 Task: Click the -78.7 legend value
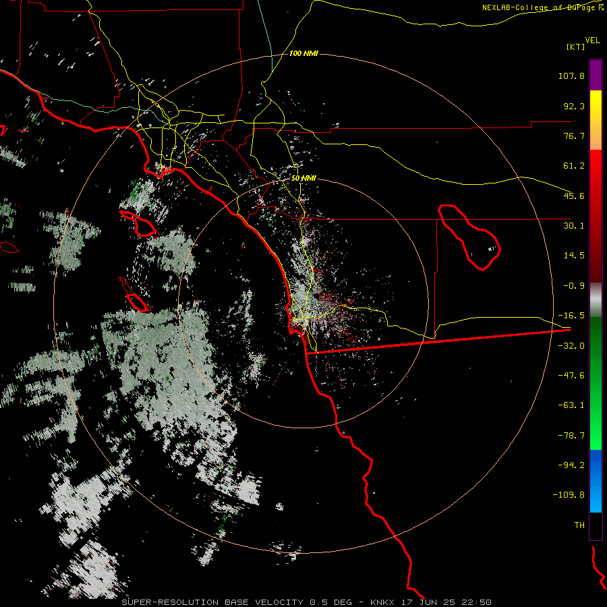571,436
